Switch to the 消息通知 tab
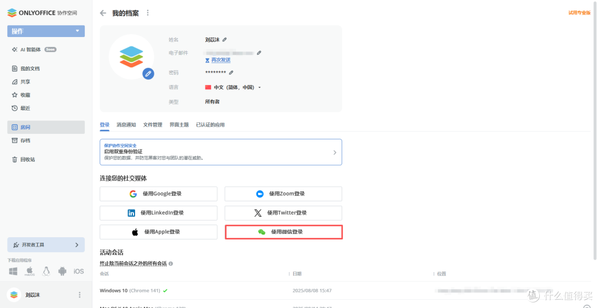598x308 pixels. 126,125
